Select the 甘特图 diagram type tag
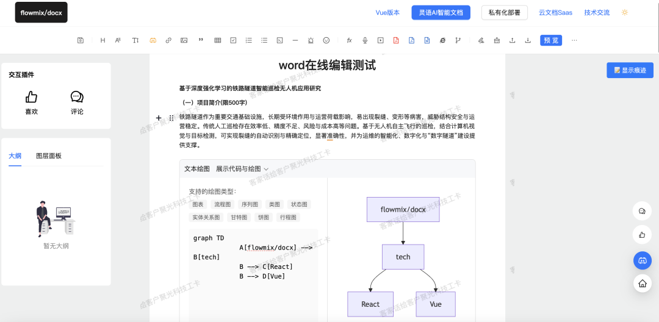 click(239, 218)
